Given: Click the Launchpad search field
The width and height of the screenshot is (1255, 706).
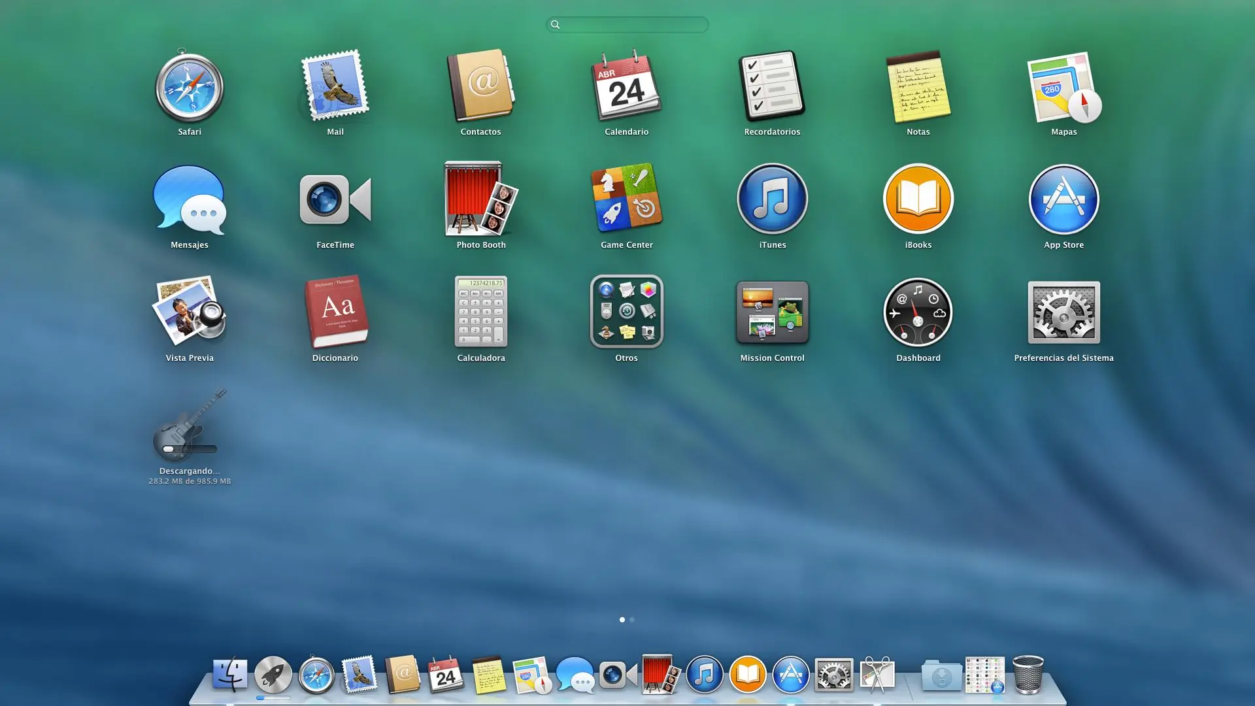Looking at the screenshot, I should pos(627,25).
